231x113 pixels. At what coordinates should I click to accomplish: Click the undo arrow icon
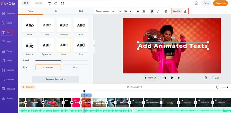(50, 3)
